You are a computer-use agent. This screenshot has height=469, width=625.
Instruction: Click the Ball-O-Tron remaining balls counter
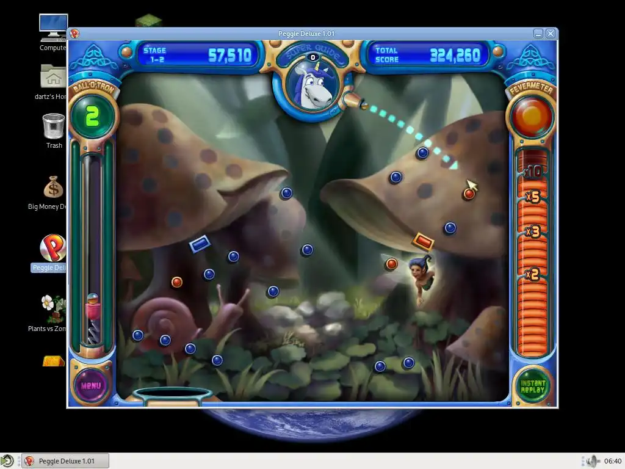pyautogui.click(x=93, y=117)
